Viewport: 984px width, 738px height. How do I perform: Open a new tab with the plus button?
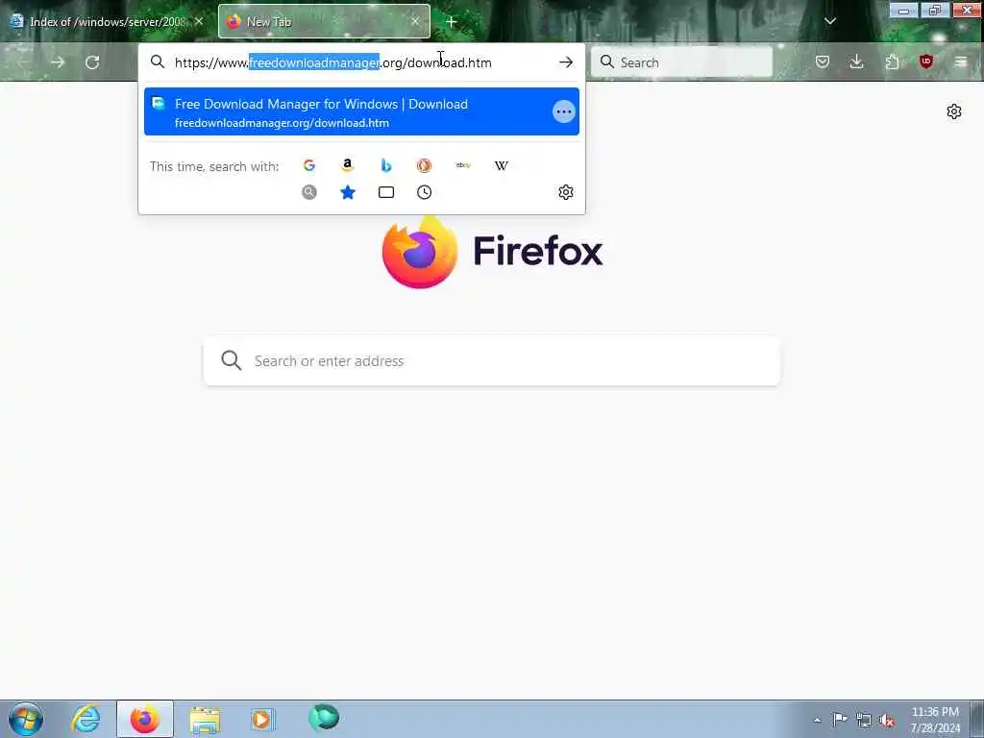[452, 22]
